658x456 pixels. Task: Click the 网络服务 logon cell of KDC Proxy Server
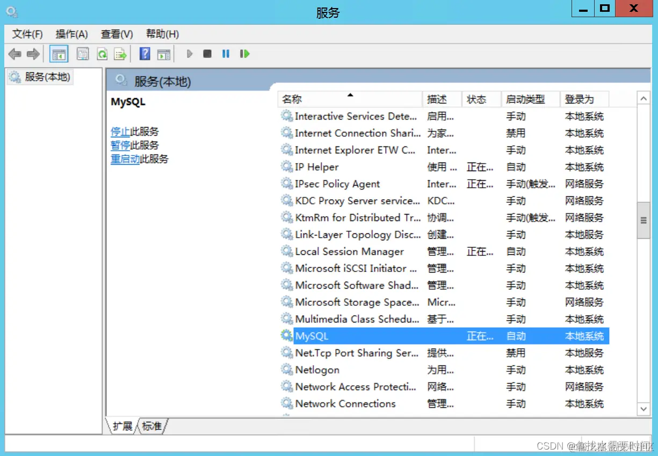[584, 201]
